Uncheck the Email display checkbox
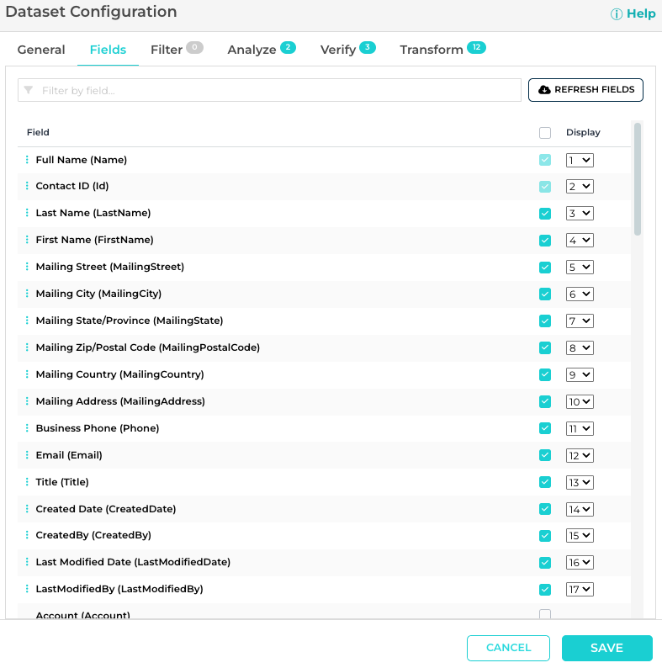Viewport: 662px width, 668px height. [545, 455]
